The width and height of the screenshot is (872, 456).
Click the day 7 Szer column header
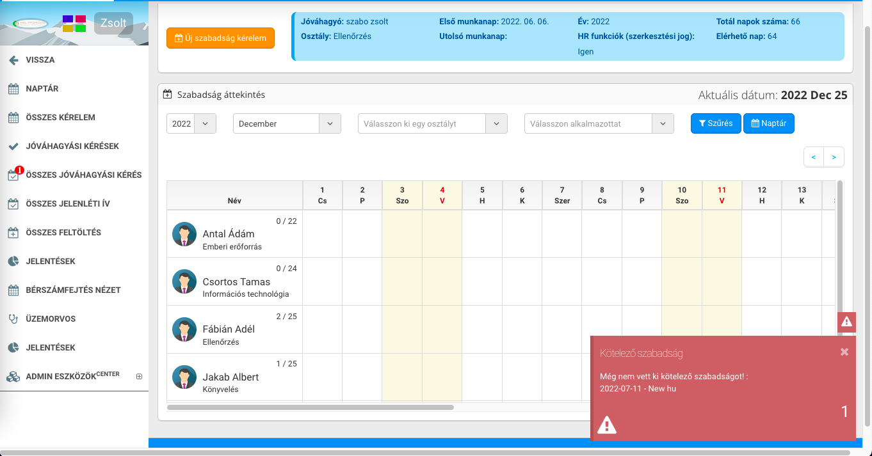coord(561,195)
